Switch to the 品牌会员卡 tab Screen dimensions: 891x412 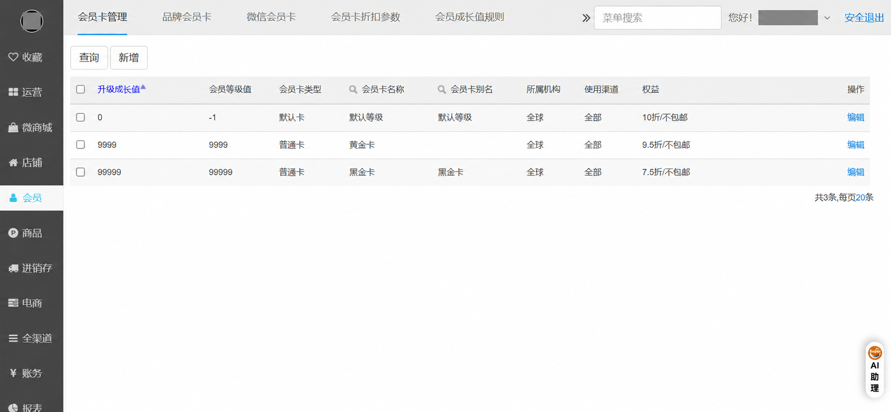click(x=187, y=17)
